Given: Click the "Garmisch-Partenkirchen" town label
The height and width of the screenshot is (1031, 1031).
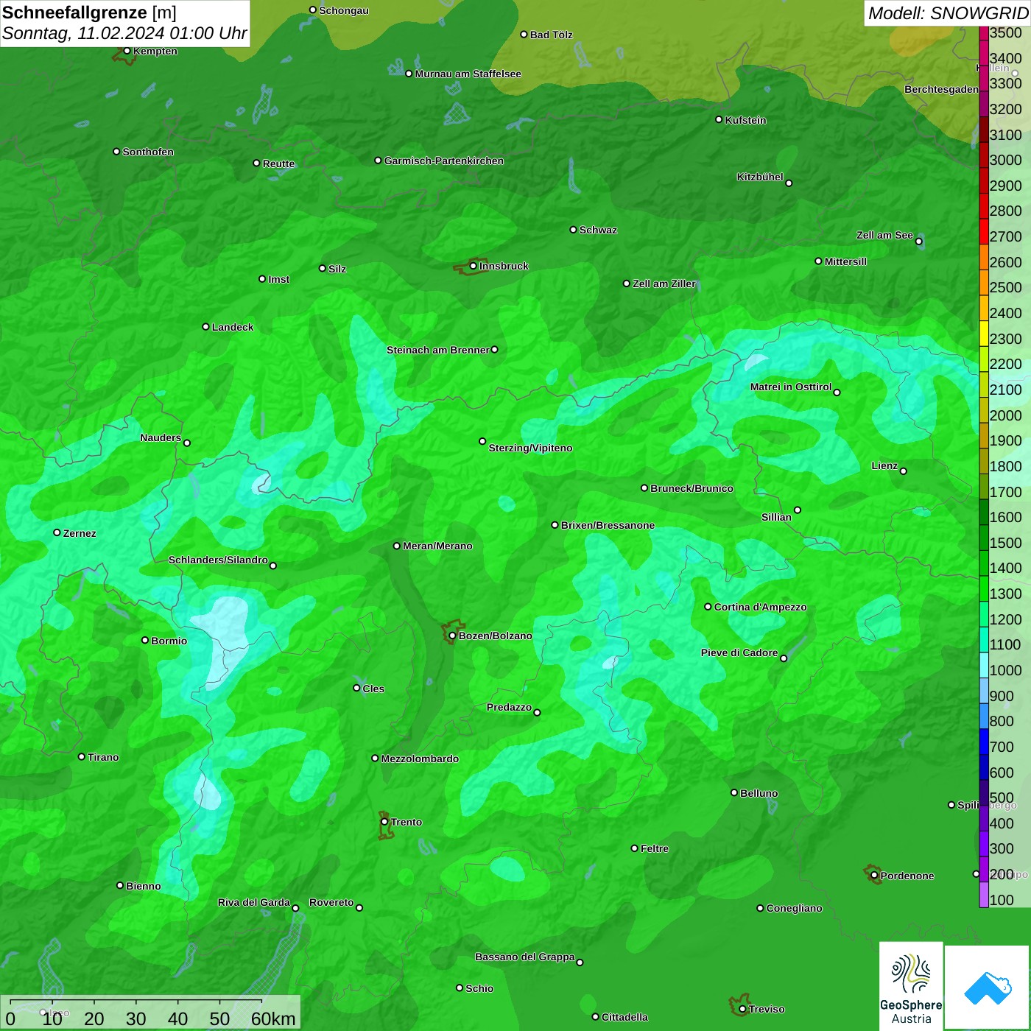Looking at the screenshot, I should point(444,161).
